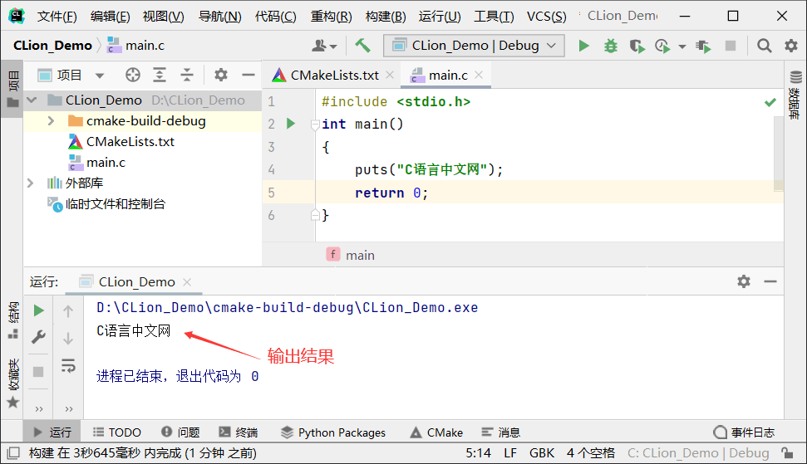Expand the profiler options arrow
The height and width of the screenshot is (464, 807).
[682, 46]
